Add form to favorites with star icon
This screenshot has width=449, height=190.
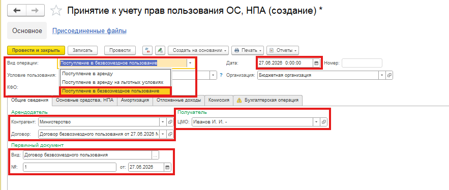coord(56,11)
